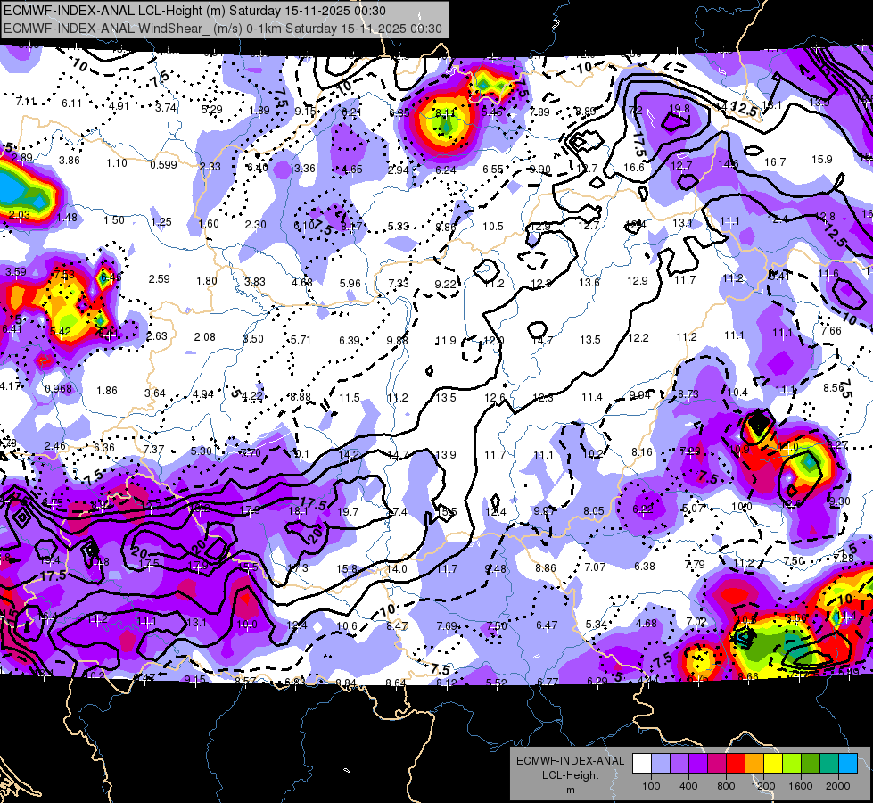873x803 pixels.
Task: Select the magenta-pink legend swatch
Action: (717, 764)
